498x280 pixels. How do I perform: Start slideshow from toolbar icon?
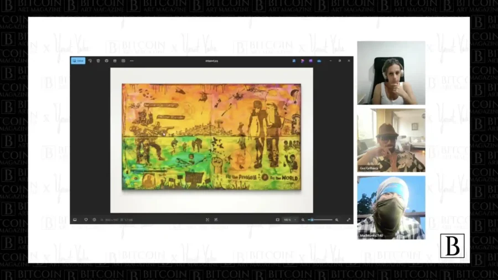(123, 61)
